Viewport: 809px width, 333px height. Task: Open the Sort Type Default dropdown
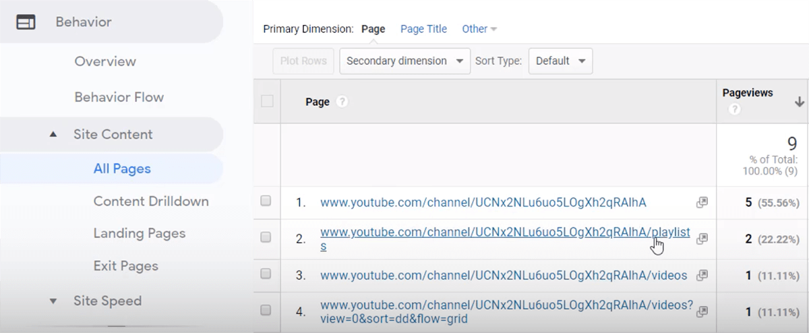[560, 61]
